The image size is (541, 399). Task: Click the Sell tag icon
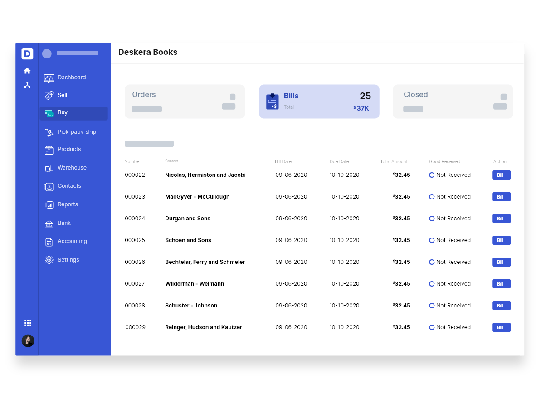click(49, 95)
